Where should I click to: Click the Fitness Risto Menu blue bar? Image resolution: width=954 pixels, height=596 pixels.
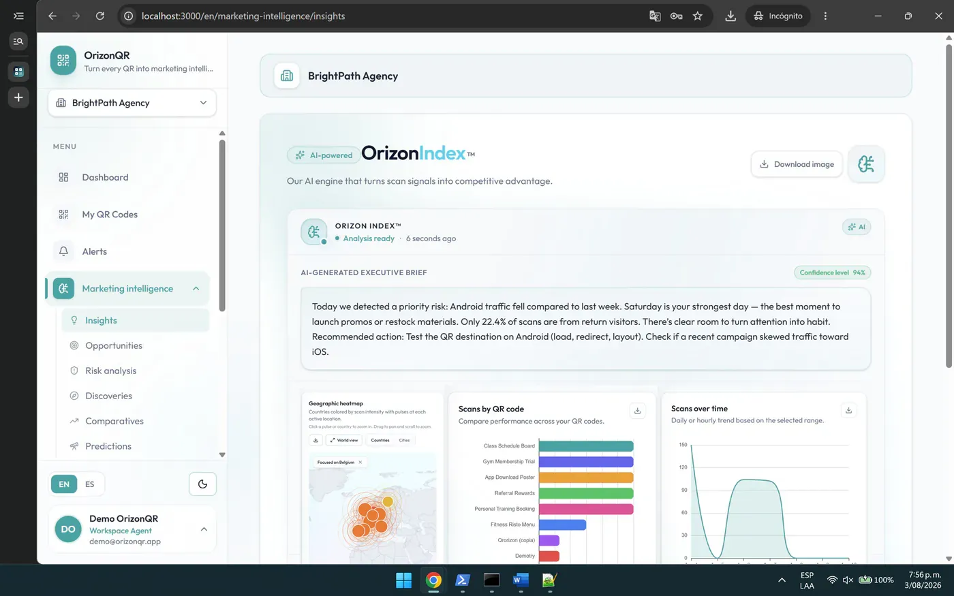click(x=562, y=524)
